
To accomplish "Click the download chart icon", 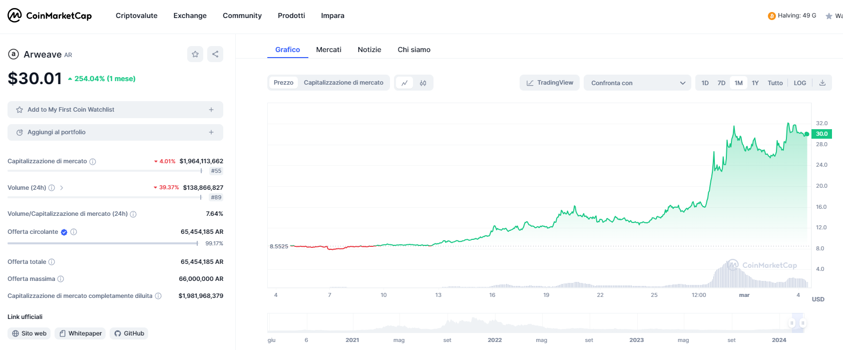I will [822, 83].
